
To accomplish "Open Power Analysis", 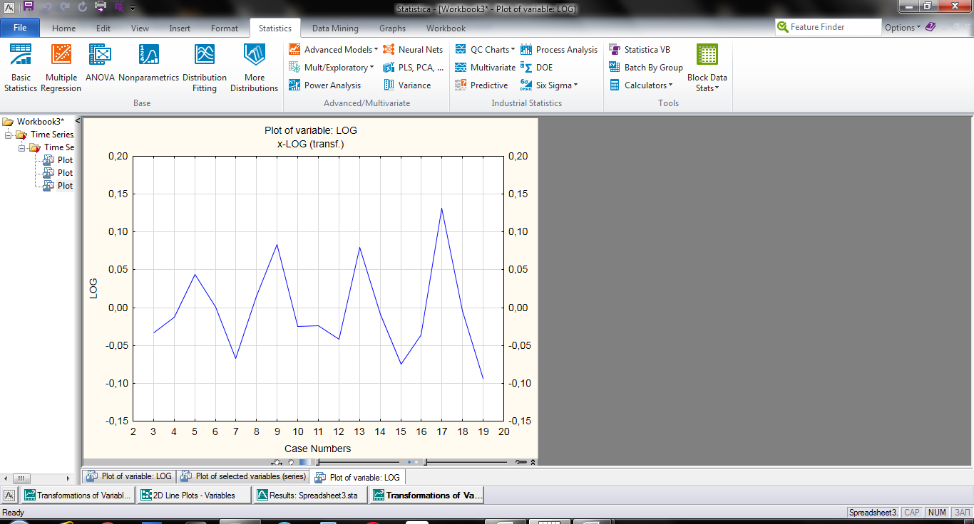I will [324, 85].
